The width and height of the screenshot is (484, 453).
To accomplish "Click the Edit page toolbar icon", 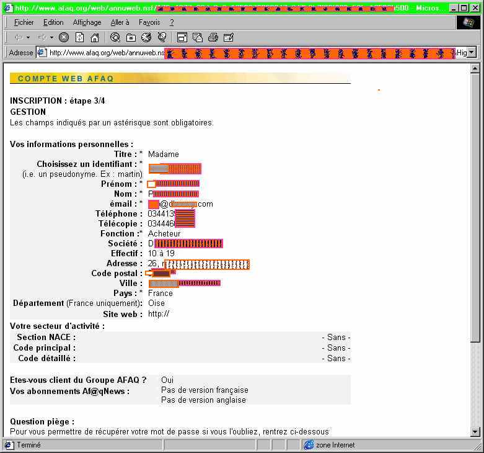I will [x=229, y=37].
